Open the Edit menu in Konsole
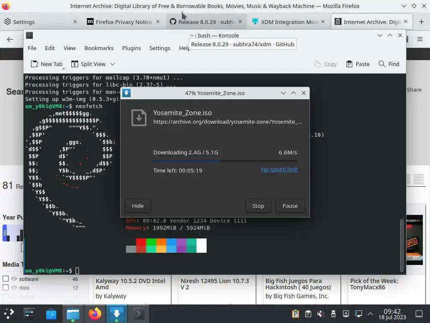Screen dimensions: 430x323 point(50,48)
